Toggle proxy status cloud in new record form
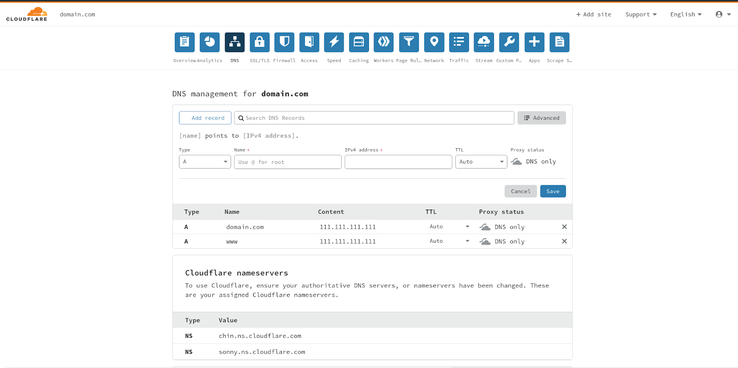This screenshot has height=368, width=738. pos(517,162)
